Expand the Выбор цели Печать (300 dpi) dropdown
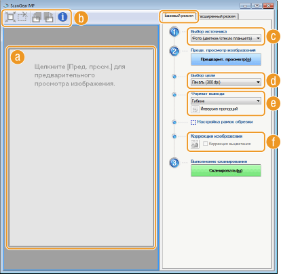 226,82
